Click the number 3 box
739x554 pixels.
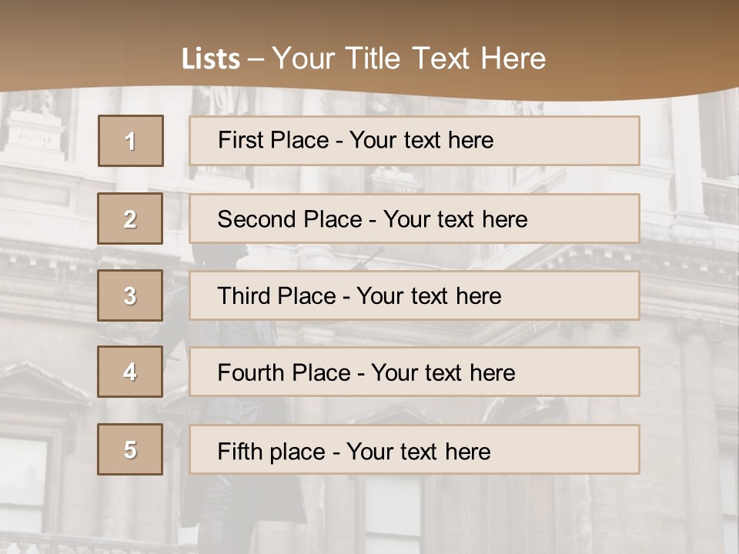click(130, 295)
